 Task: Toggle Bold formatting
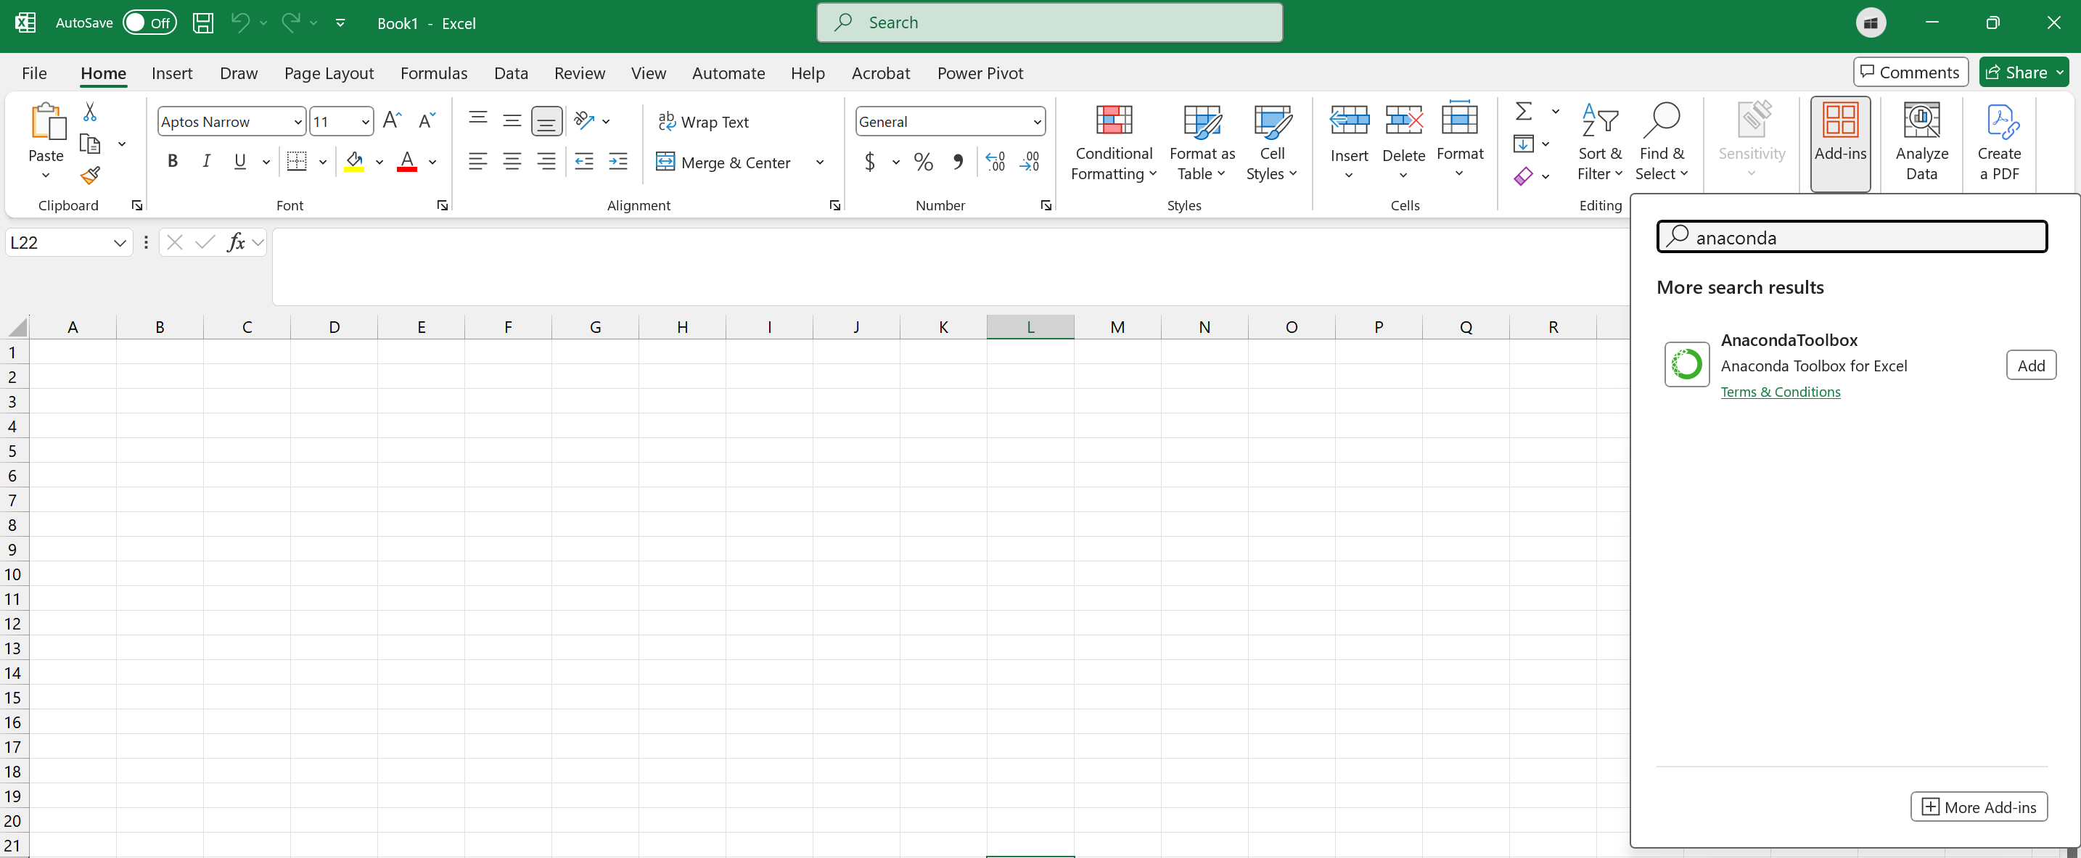click(172, 162)
